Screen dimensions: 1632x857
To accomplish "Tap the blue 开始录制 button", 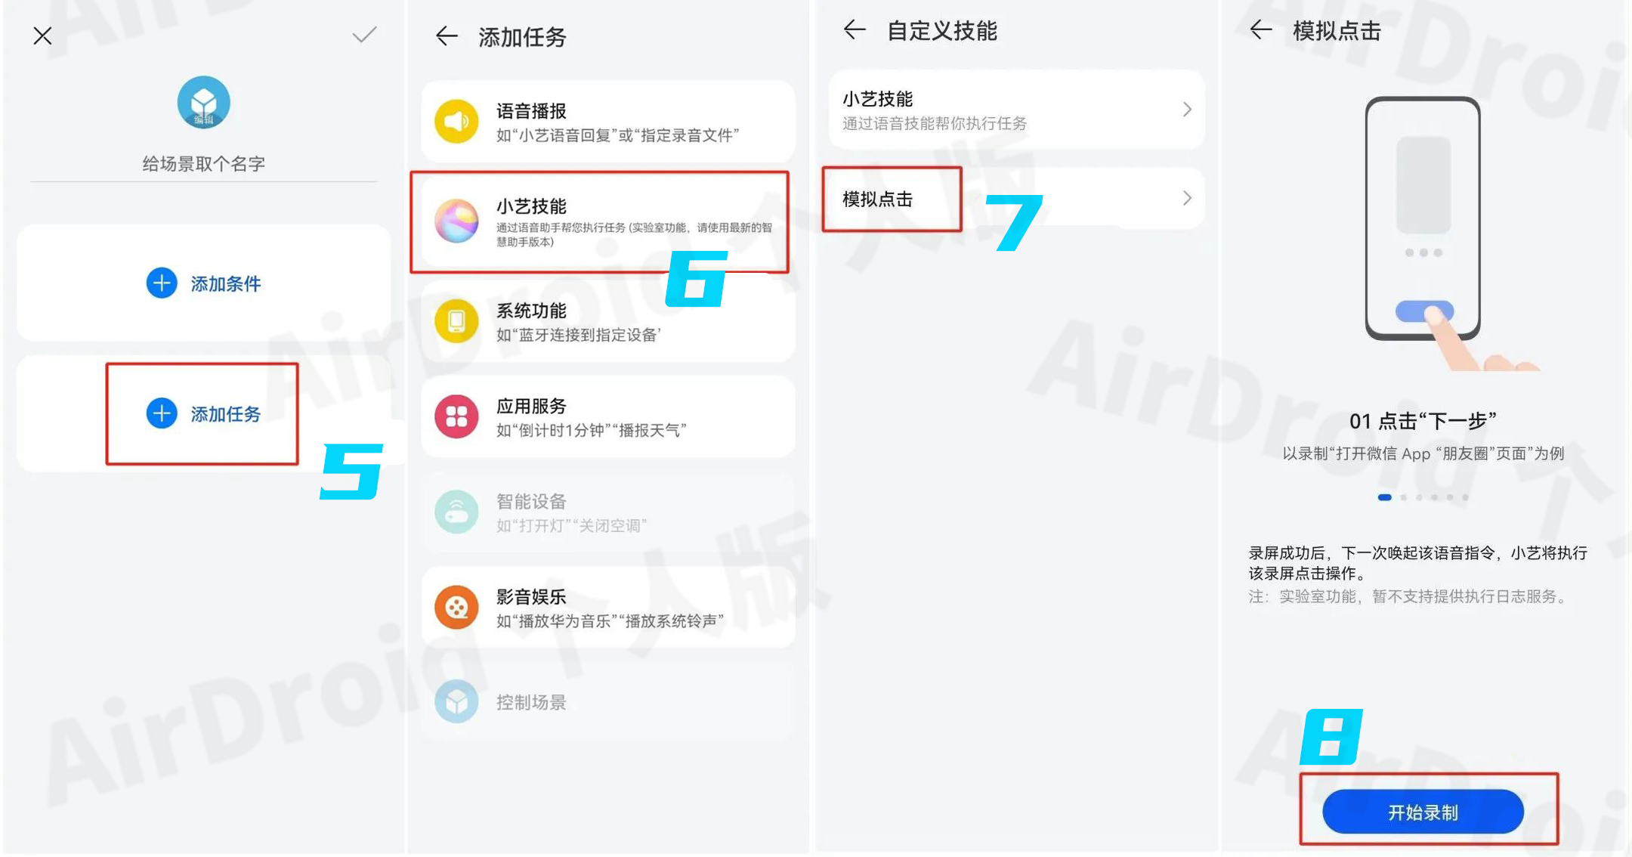I will (1423, 812).
